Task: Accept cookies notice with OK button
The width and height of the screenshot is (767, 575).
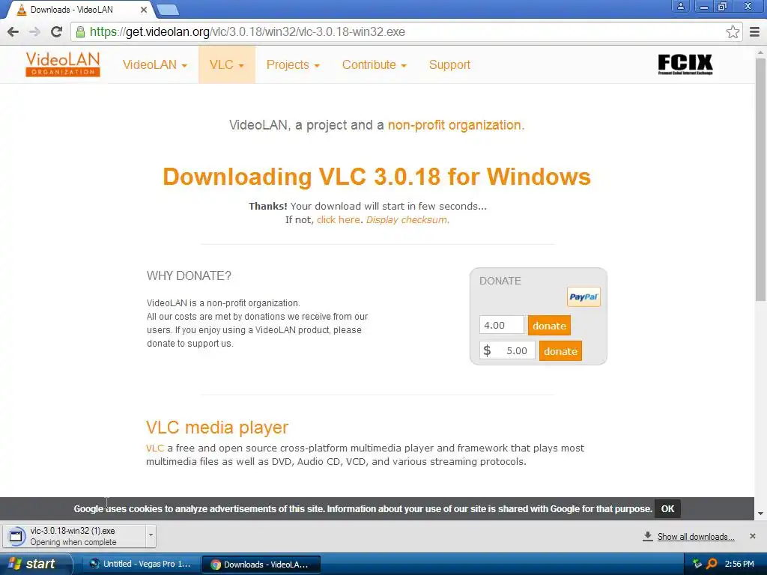Action: click(x=667, y=509)
